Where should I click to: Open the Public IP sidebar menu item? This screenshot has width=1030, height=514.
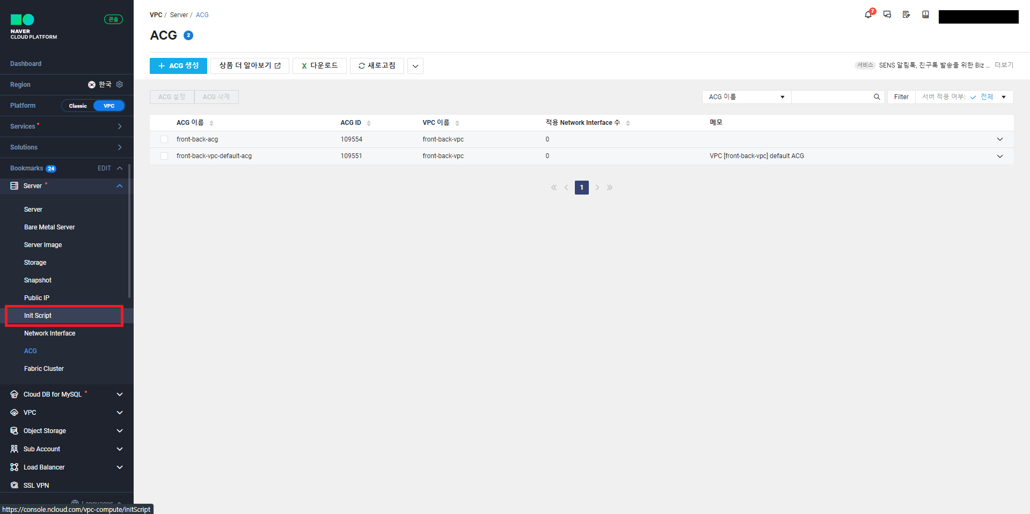tap(36, 297)
